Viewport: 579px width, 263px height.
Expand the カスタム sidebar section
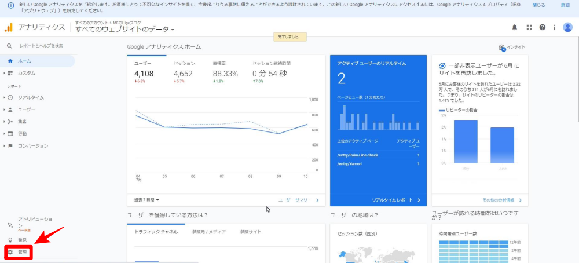click(x=4, y=73)
